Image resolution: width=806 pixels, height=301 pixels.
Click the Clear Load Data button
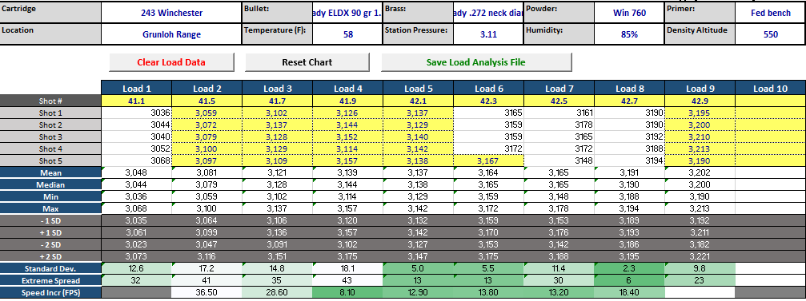point(171,62)
